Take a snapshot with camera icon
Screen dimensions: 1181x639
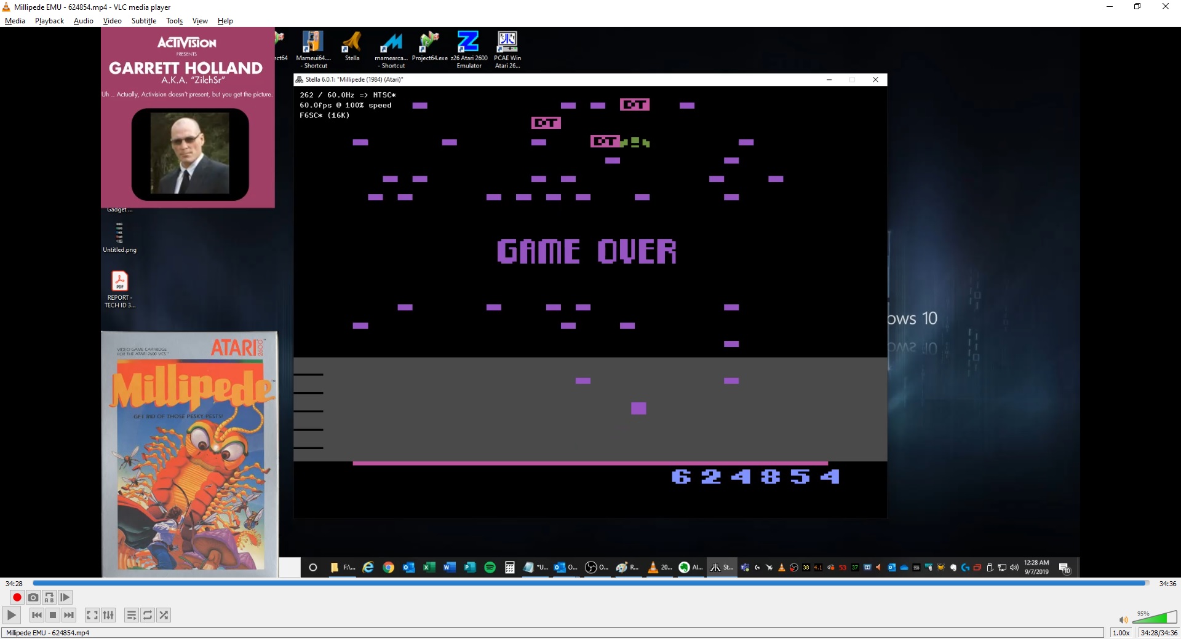point(33,597)
